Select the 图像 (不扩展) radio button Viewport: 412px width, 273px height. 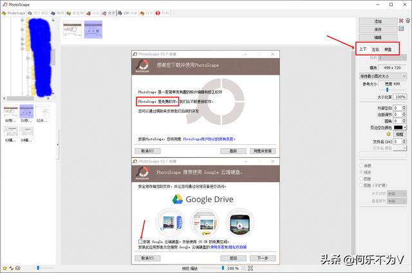pyautogui.click(x=361, y=185)
